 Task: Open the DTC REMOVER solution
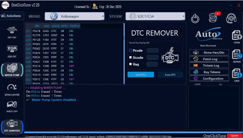point(12,127)
